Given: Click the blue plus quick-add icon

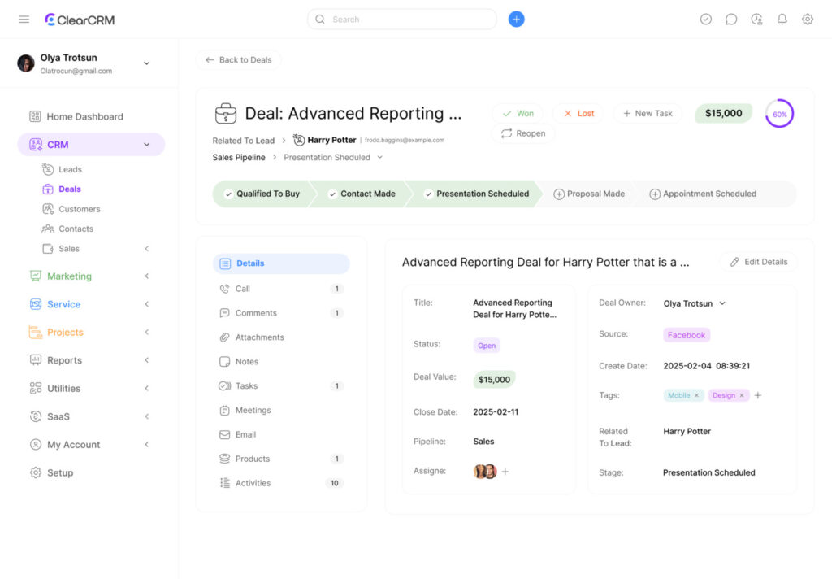Looking at the screenshot, I should [x=516, y=20].
